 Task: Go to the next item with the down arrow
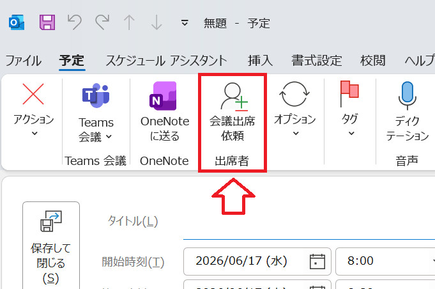click(156, 22)
